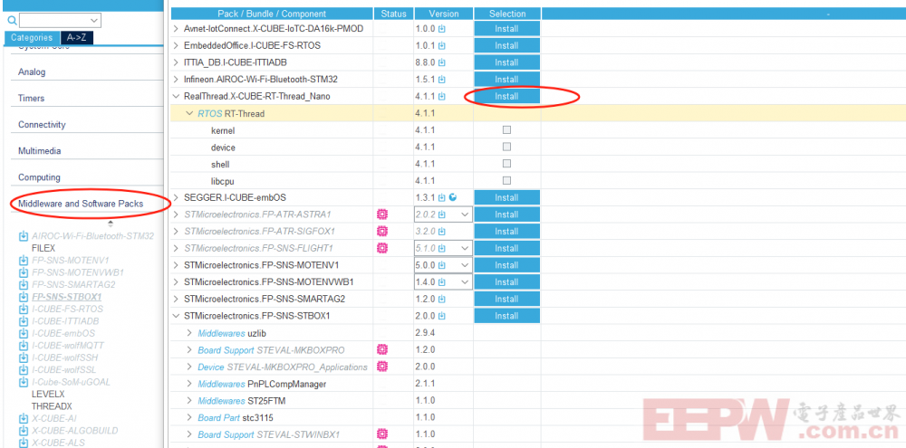The width and height of the screenshot is (906, 448).
Task: Install the SEGGER.I-CUBE-embOS pack
Action: pyautogui.click(x=506, y=197)
